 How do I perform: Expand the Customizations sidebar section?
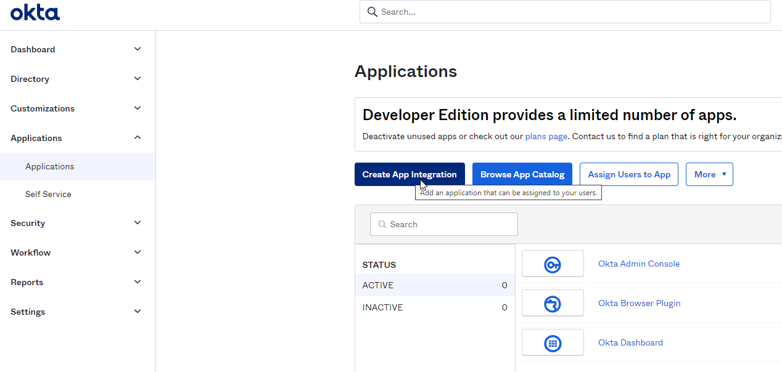(138, 108)
